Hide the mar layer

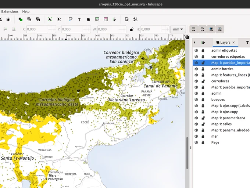(x=196, y=137)
